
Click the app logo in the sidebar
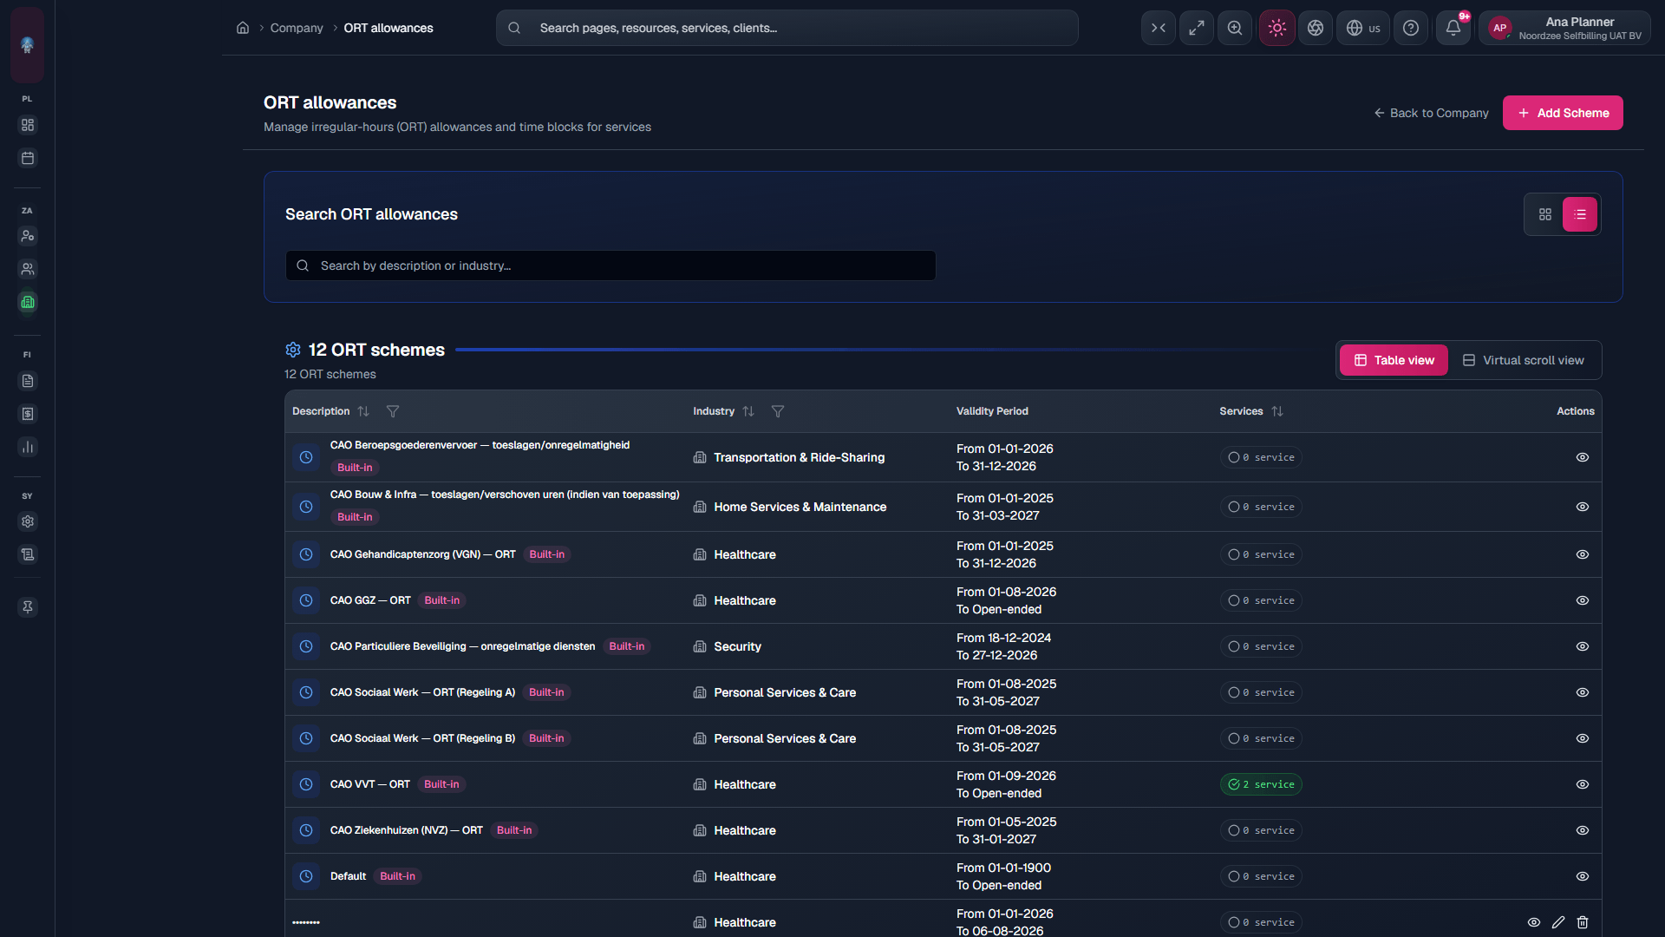pos(28,45)
